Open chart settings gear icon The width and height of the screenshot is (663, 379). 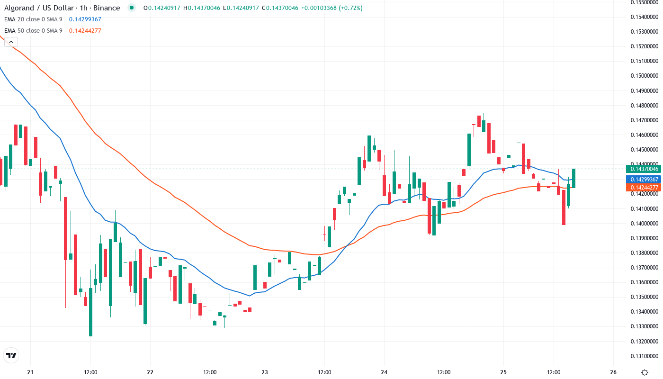(645, 372)
